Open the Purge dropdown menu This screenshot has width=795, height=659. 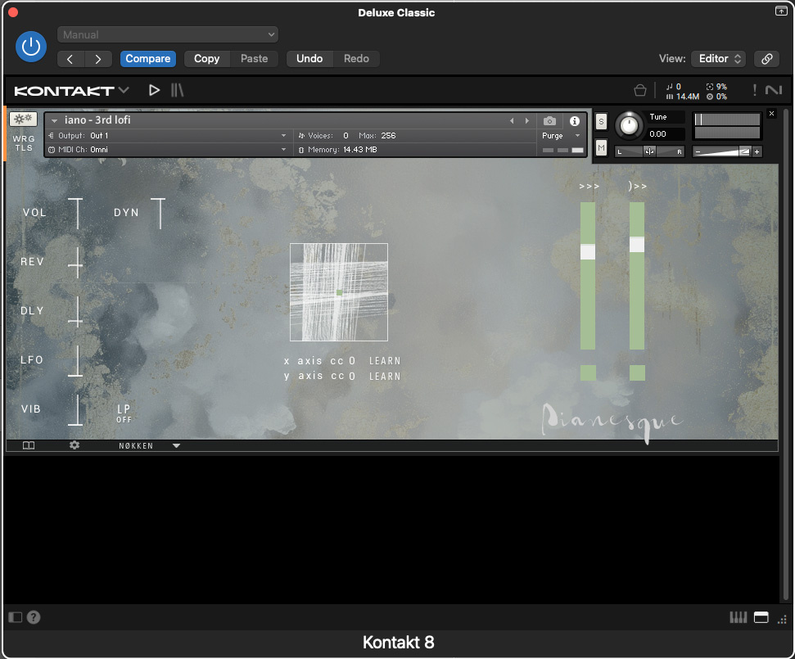tap(561, 135)
